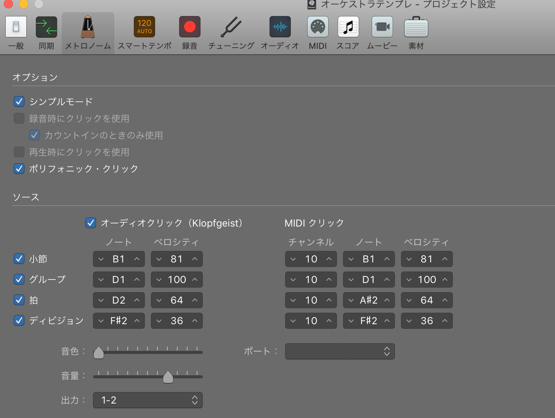Image resolution: width=555 pixels, height=418 pixels.
Task: Open the オーディオ waveform icon
Action: (280, 27)
